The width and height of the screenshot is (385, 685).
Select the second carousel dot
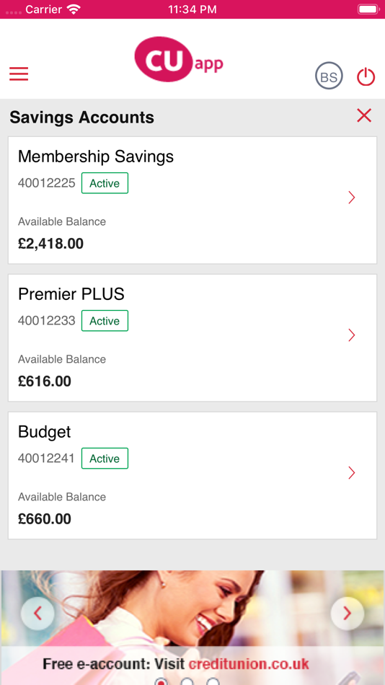pos(187,681)
